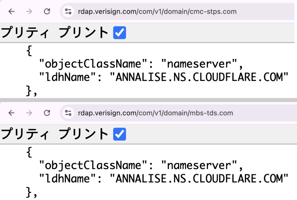Reload the cmc-stps.com RDAP page
The width and height of the screenshot is (297, 200).
(x=47, y=11)
